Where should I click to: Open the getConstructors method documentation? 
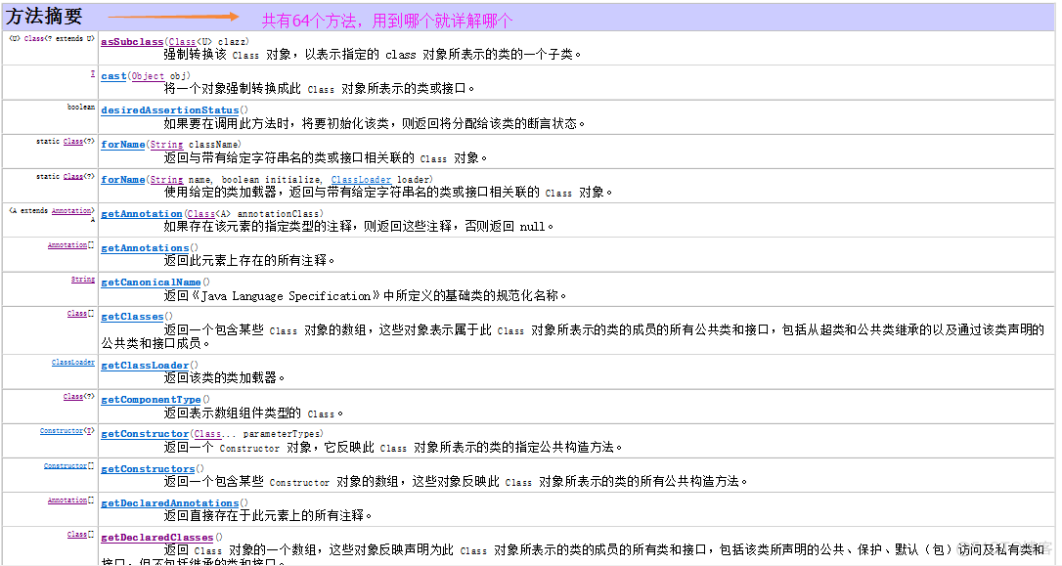click(148, 467)
